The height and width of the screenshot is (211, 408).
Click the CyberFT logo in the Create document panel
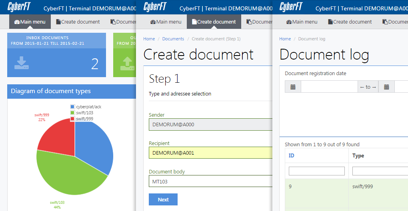coord(155,7)
